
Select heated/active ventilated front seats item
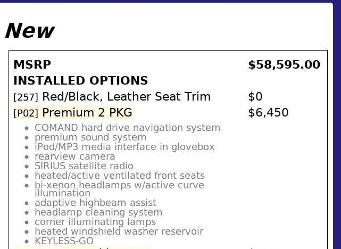click(x=119, y=176)
